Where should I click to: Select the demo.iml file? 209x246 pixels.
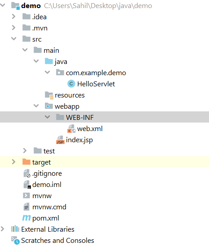click(47, 184)
